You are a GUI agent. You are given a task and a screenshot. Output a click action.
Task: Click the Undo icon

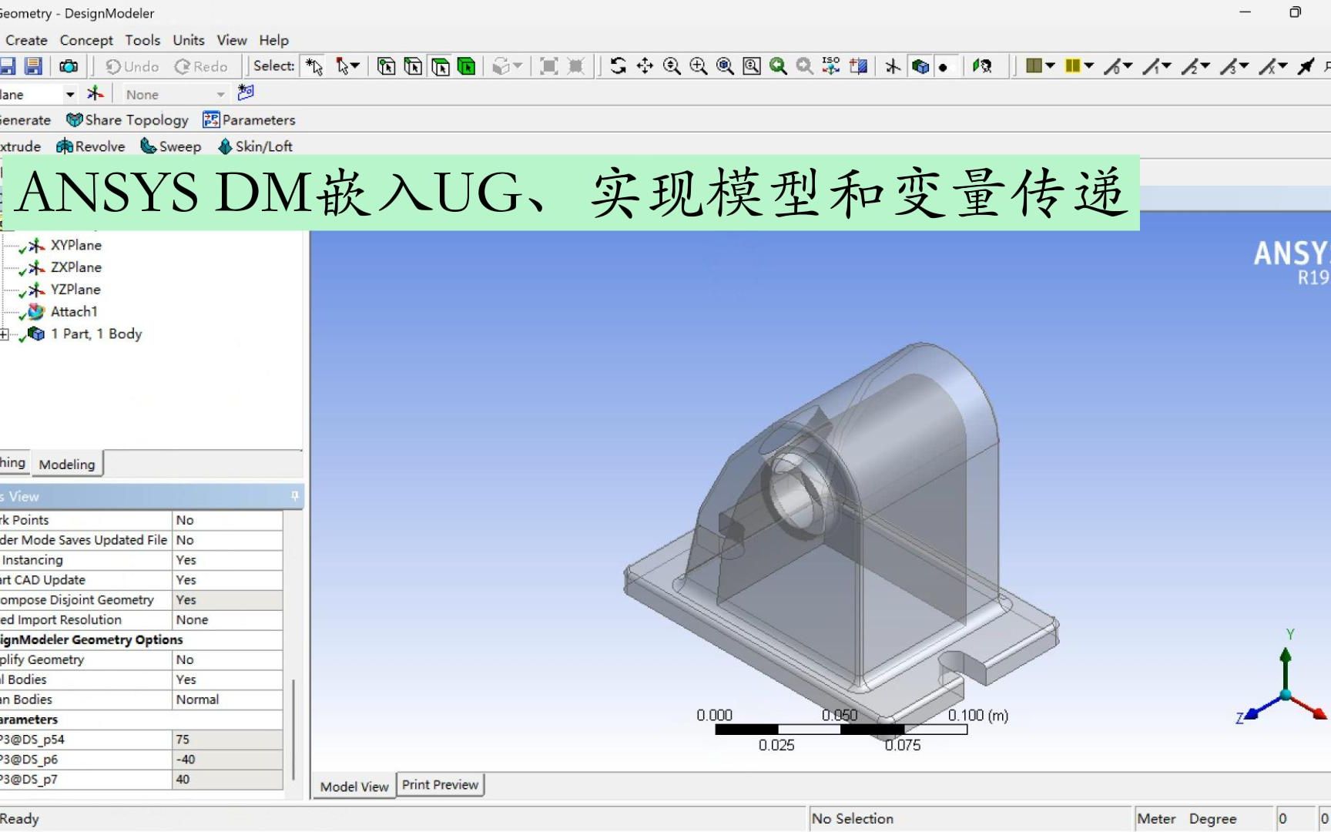129,66
